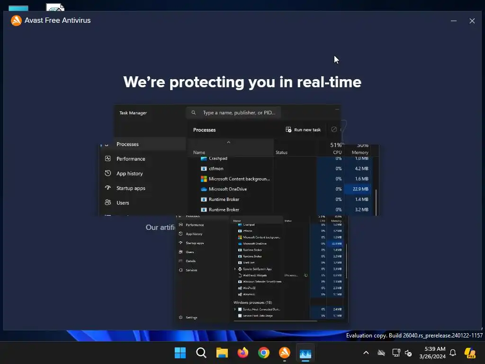485x364 pixels.
Task: Open taskbar Search
Action: pos(201,353)
